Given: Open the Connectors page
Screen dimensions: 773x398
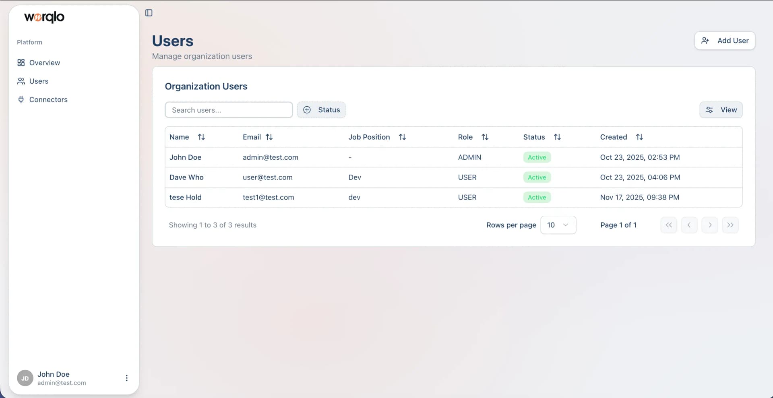Looking at the screenshot, I should [48, 99].
